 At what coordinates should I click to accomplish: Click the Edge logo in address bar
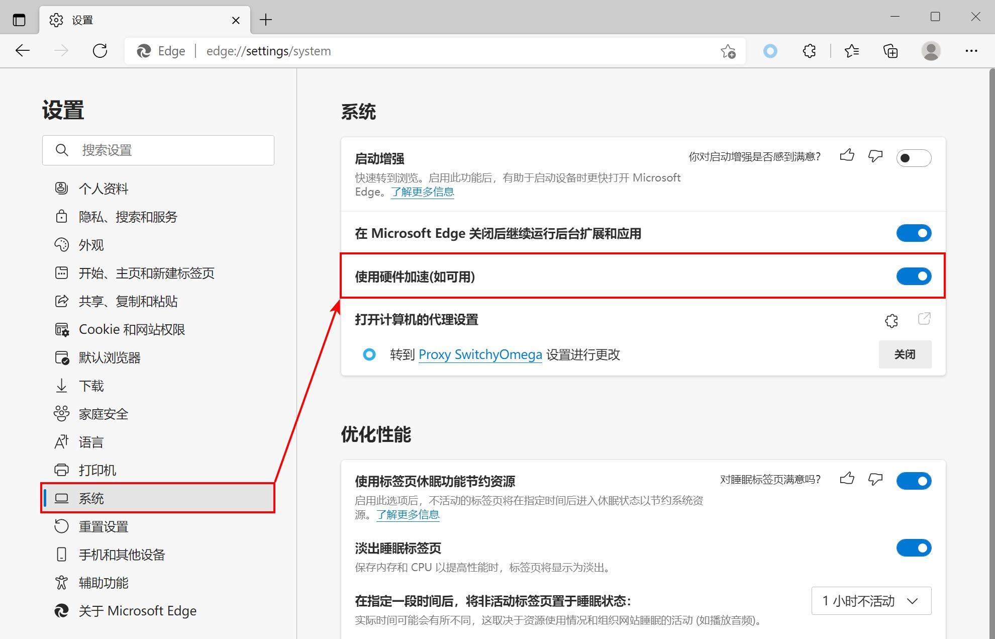click(144, 51)
